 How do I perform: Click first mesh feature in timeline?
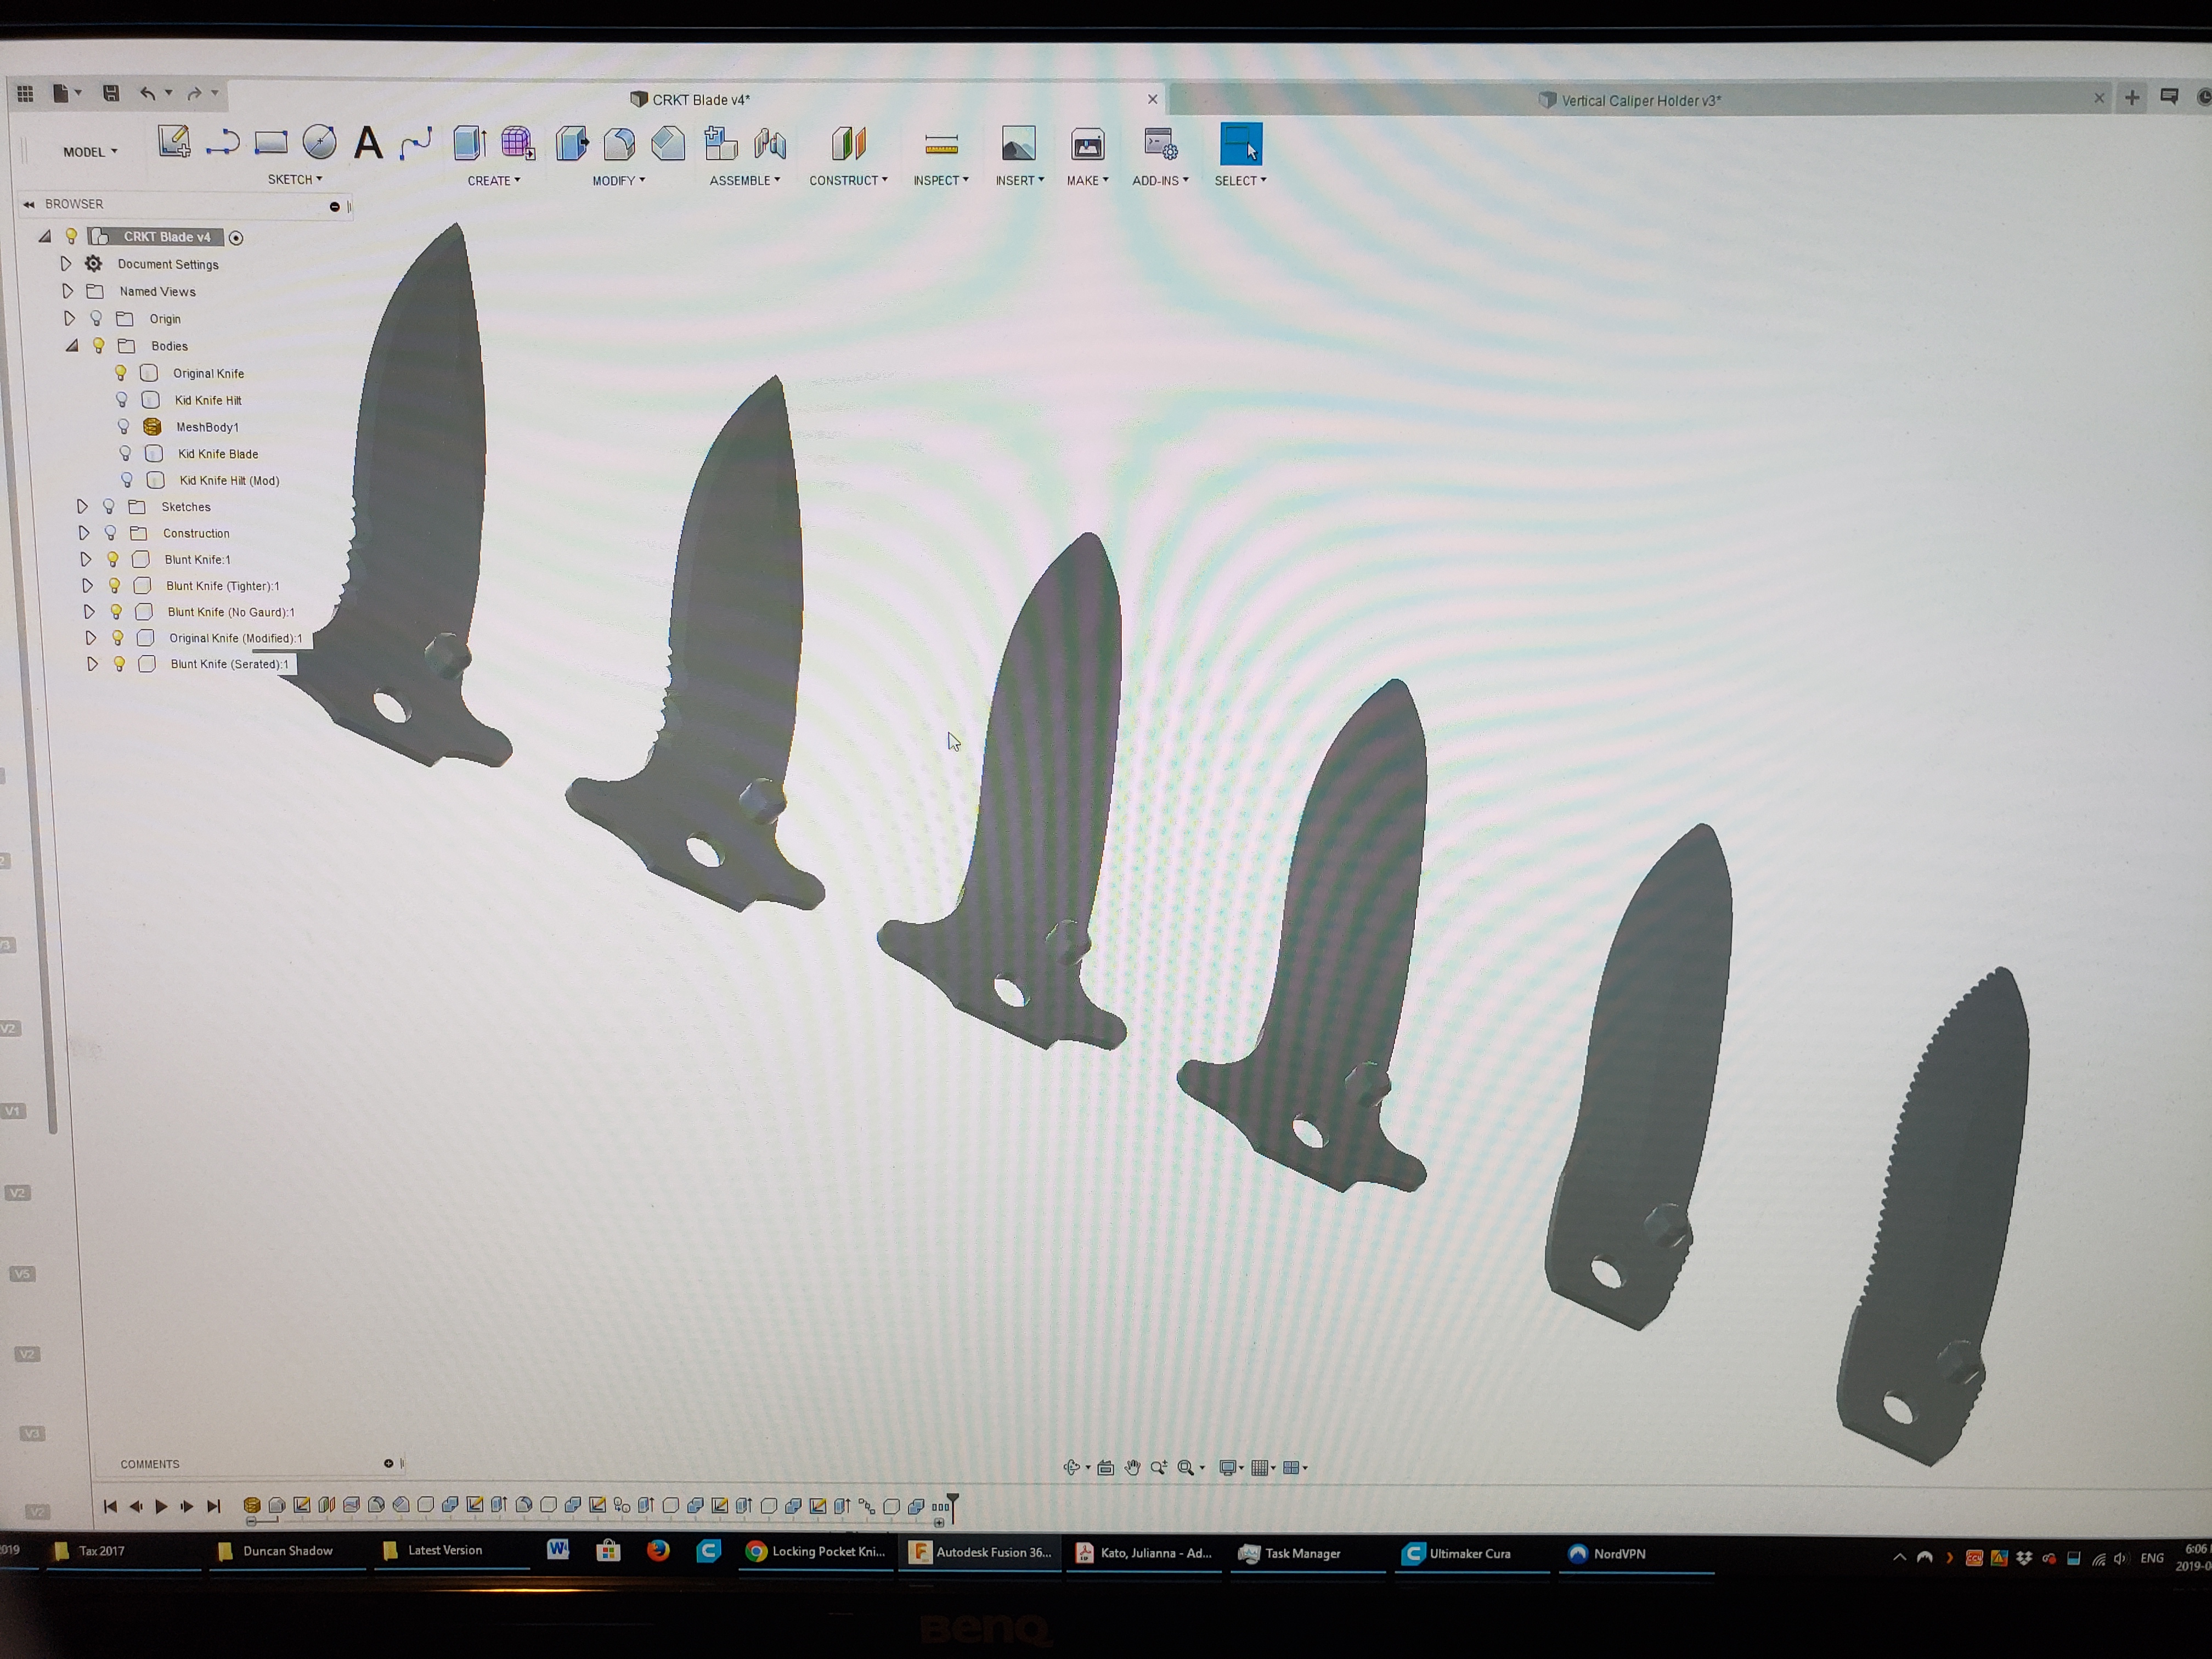click(252, 1505)
